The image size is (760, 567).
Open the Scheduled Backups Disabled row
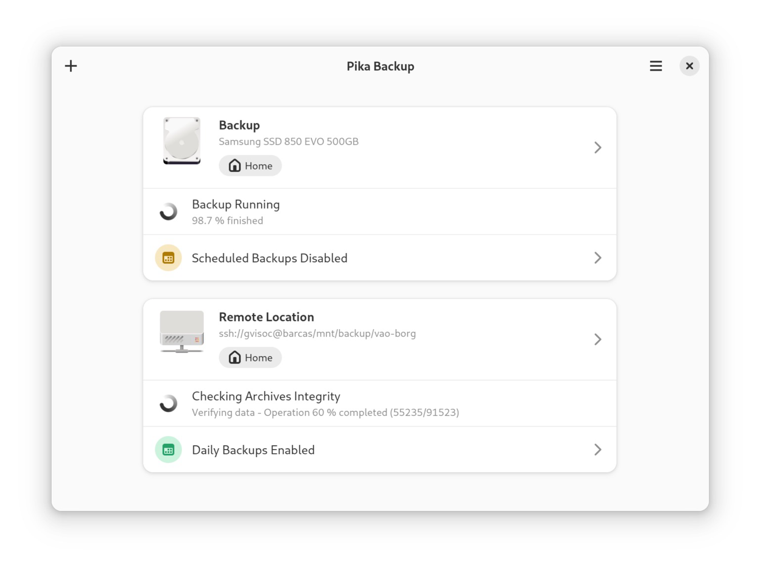pos(380,258)
